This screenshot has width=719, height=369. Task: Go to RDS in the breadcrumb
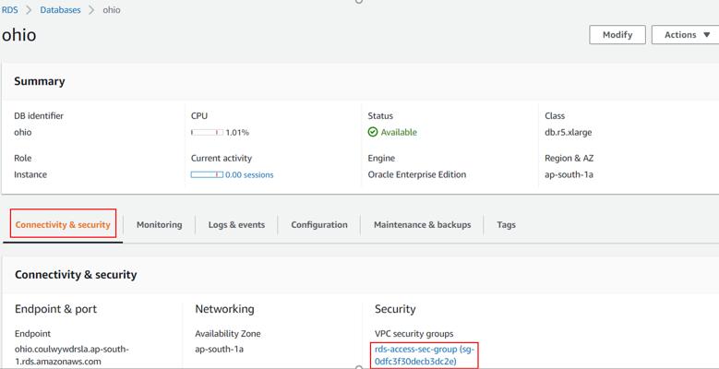pos(10,9)
